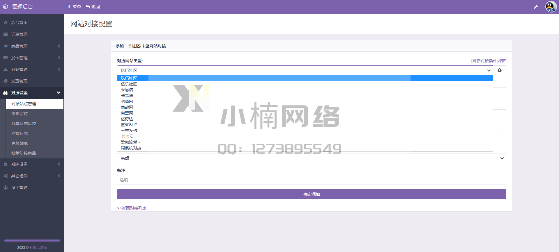
Task: Expand the 发卡管理 chevron arrow
Action: click(x=59, y=58)
